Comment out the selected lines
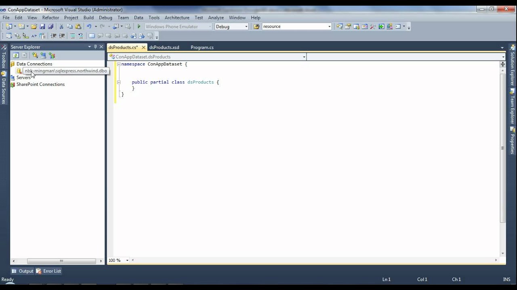This screenshot has height=290, width=517. pos(72,36)
